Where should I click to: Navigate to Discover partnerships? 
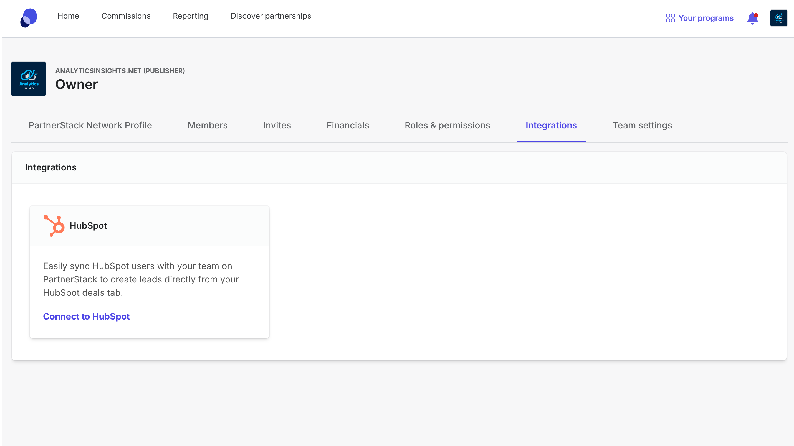270,16
